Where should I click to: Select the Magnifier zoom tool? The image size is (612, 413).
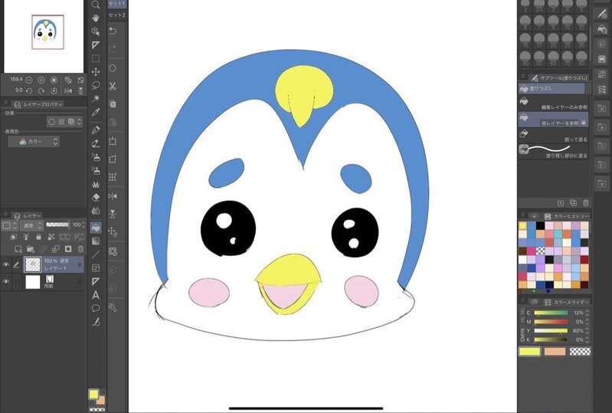click(96, 5)
